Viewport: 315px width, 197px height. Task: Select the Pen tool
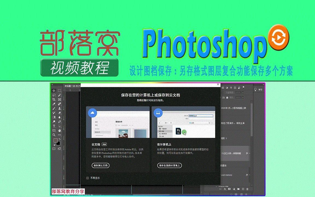[59, 121]
